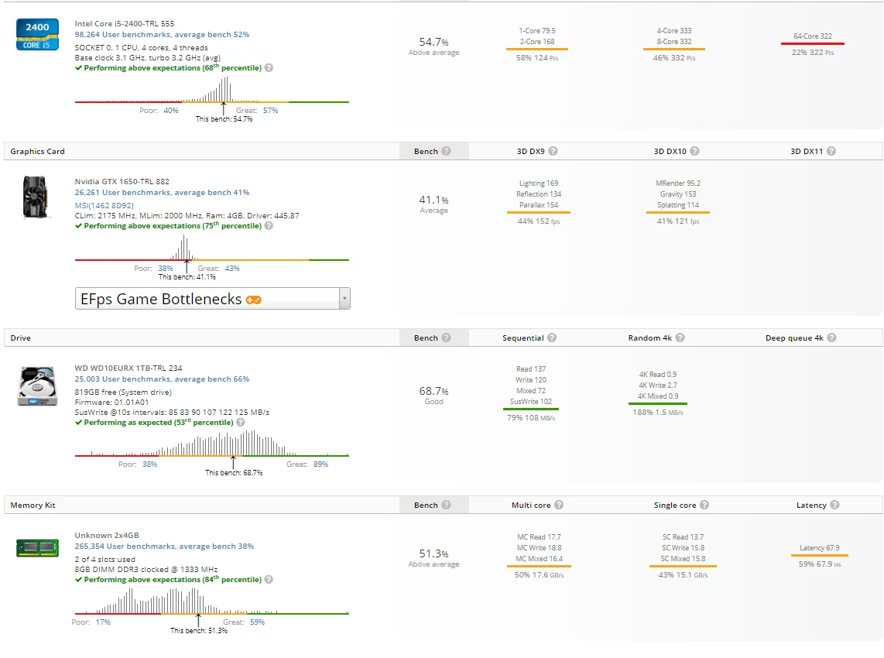The width and height of the screenshot is (884, 658).
Task: Click CPU Poor 40% link
Action: pyautogui.click(x=171, y=111)
